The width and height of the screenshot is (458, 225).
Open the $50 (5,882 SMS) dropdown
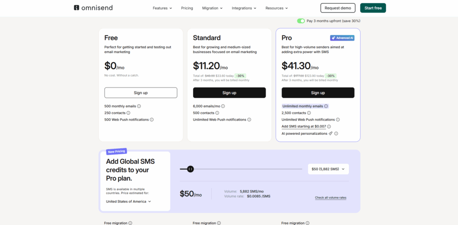[328, 169]
